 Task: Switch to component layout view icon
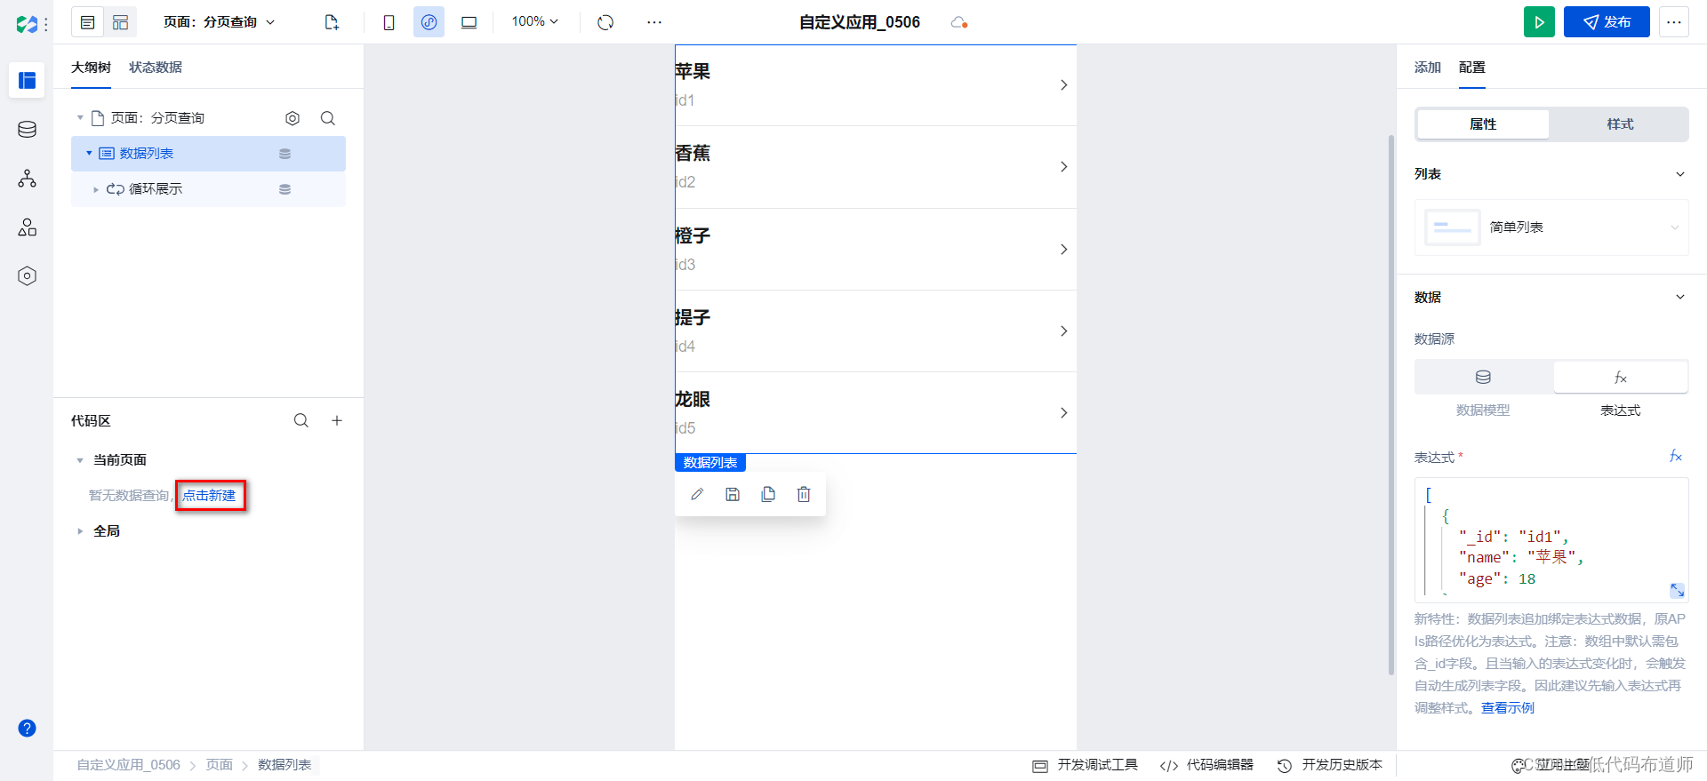coord(121,22)
